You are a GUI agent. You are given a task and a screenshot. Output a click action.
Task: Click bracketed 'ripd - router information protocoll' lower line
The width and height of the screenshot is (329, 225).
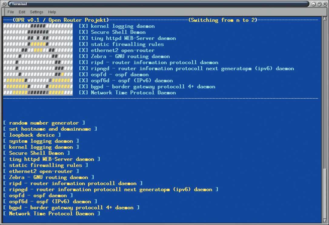[73, 184]
